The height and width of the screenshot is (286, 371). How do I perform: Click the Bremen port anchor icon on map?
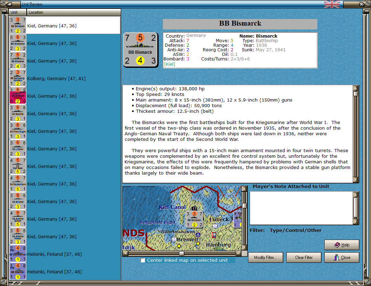tap(174, 239)
